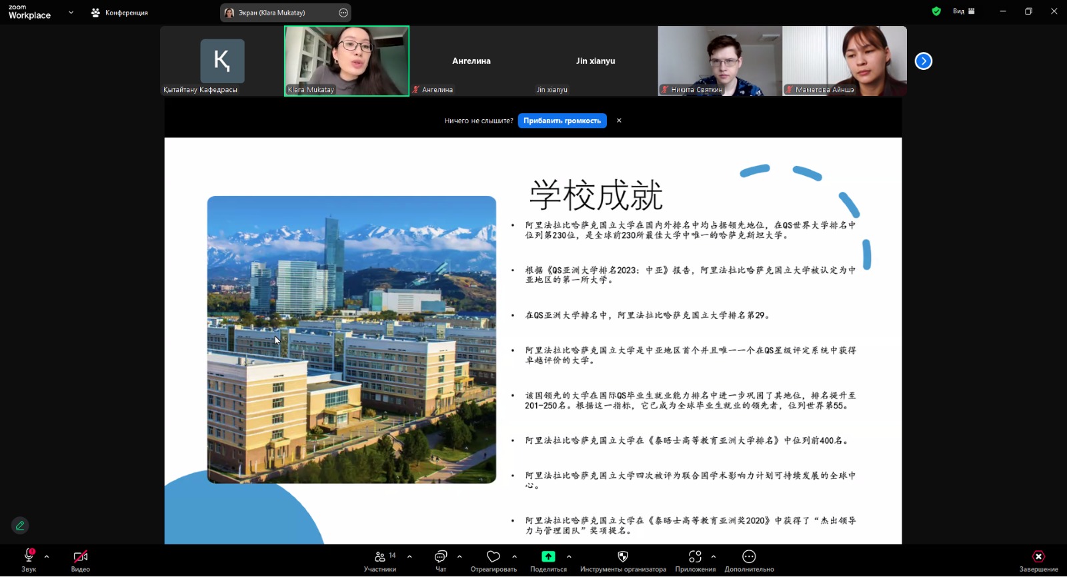1067x577 pixels.
Task: Turn on camera with Видео button
Action: [81, 560]
